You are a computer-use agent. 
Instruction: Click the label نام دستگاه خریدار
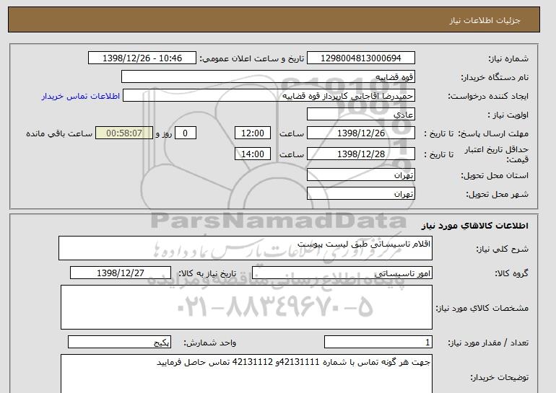point(495,77)
